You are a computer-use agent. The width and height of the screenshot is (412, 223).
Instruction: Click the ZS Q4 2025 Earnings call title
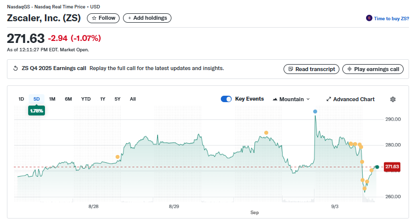(x=54, y=68)
